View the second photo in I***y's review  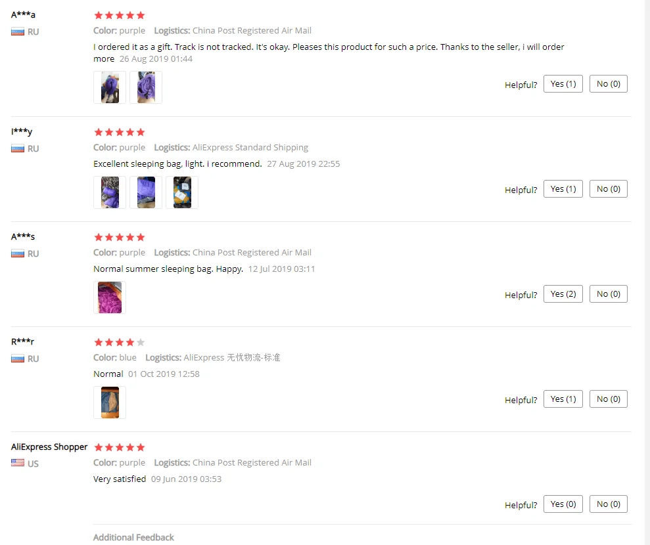pyautogui.click(x=146, y=192)
